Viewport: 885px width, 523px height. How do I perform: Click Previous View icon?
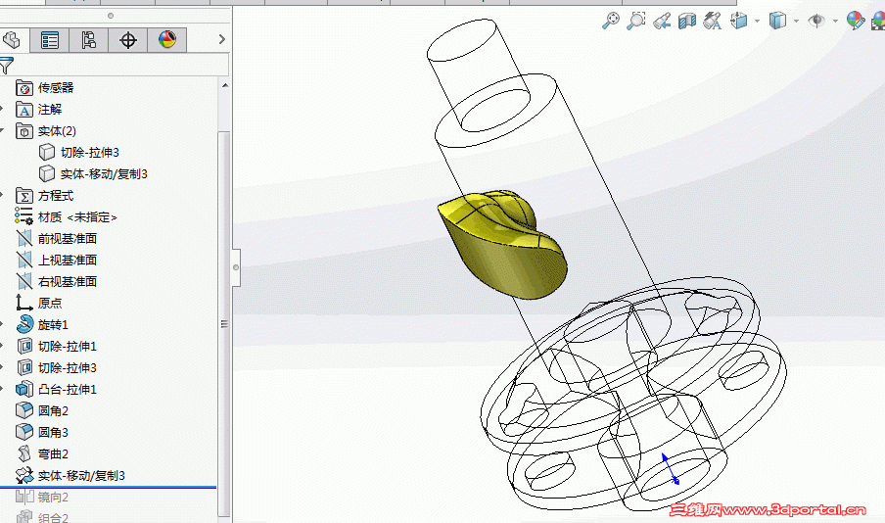click(x=662, y=22)
